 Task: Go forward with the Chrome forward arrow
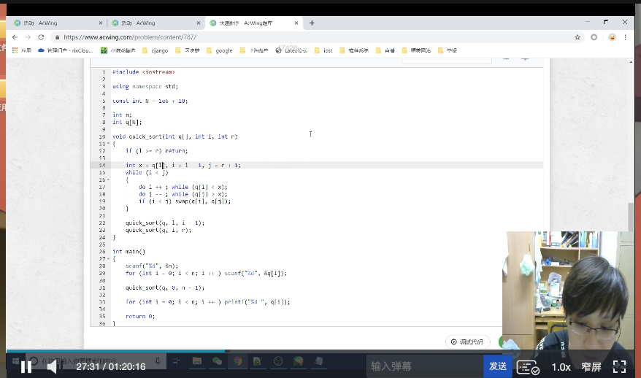tap(28, 37)
